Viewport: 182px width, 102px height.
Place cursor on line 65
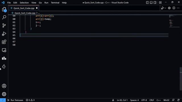coord(94,35)
